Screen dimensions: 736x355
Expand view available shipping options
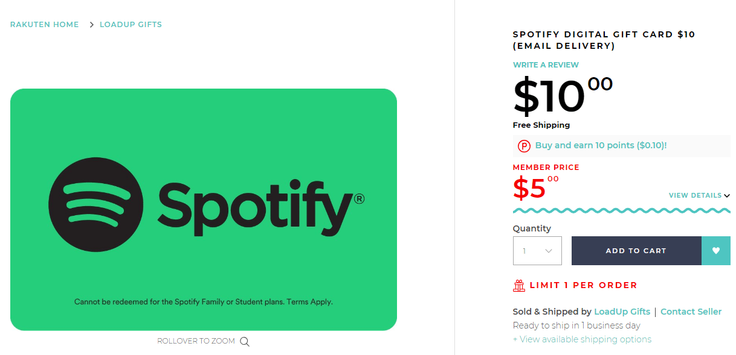(x=582, y=339)
